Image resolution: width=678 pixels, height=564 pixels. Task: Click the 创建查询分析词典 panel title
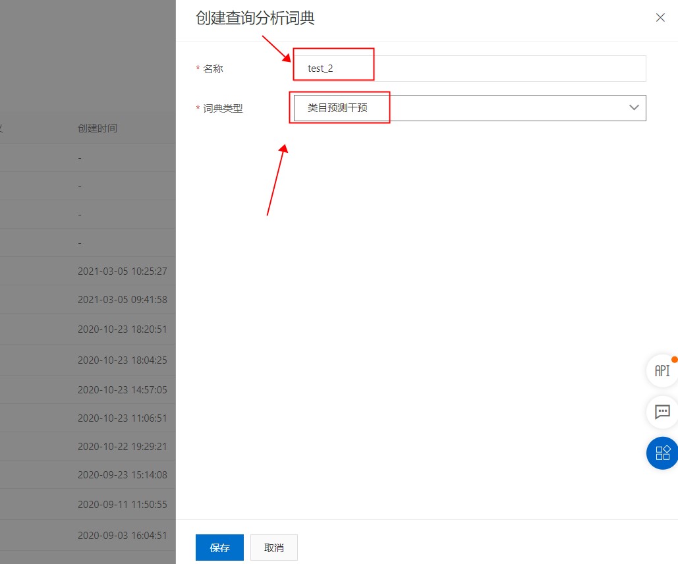point(255,18)
